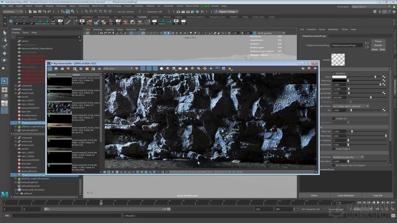Open the sRGB gamma viewport dropdown

(271, 33)
